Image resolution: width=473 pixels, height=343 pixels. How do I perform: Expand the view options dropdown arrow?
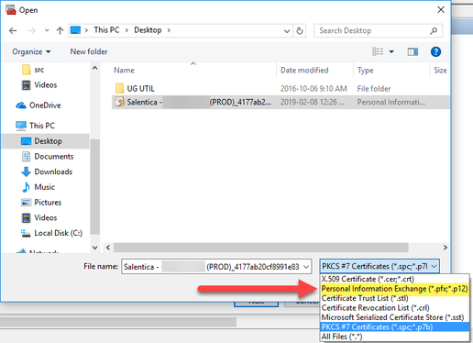coord(391,52)
